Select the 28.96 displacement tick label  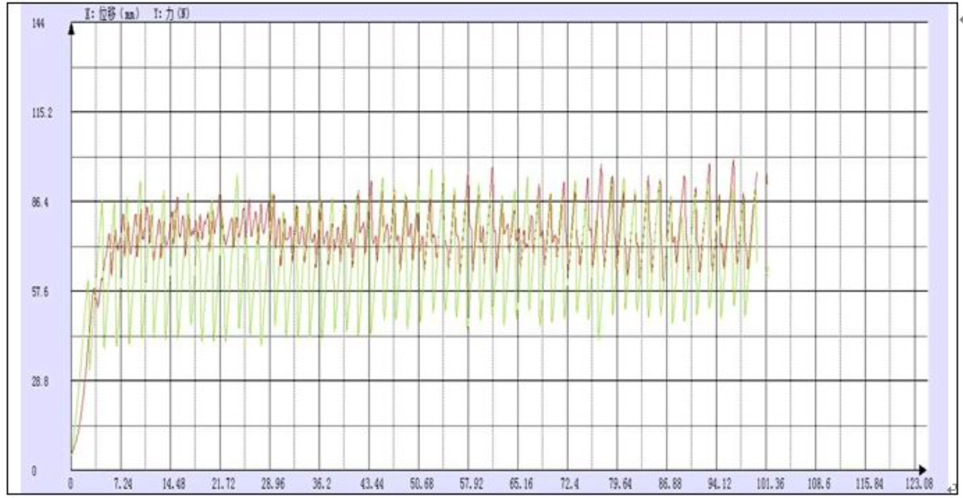coord(270,485)
